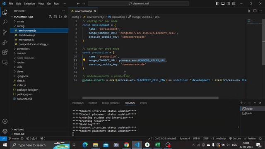Collapse the PLACEMENT_CELL root folder
This screenshot has width=265, height=149.
coord(24,17)
